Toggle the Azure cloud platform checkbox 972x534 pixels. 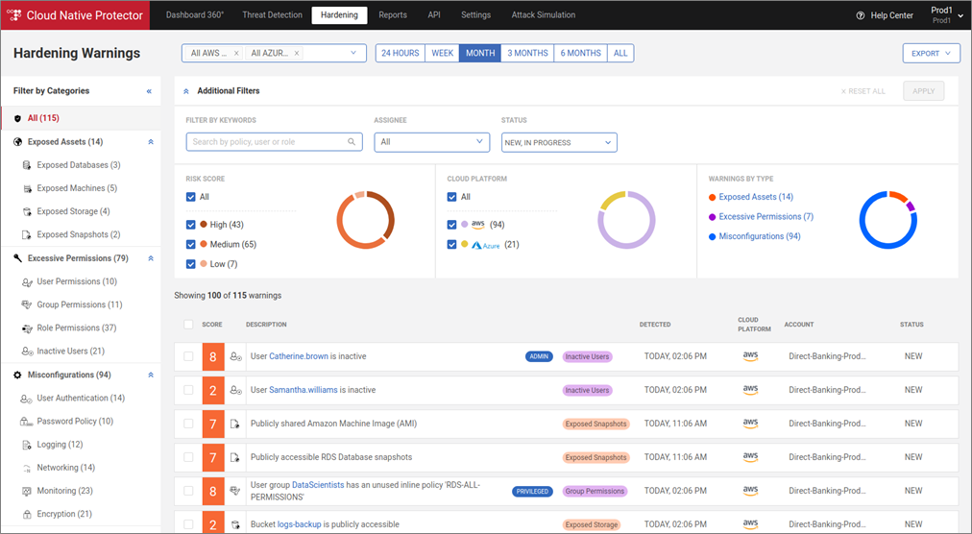[452, 245]
